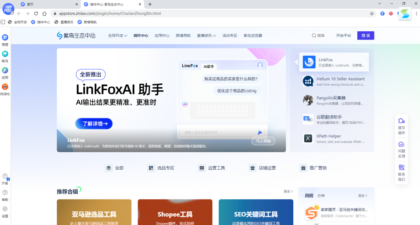Expand the 全球开店 dropdown menu
Viewport: 420px width, 225px height.
point(118,36)
